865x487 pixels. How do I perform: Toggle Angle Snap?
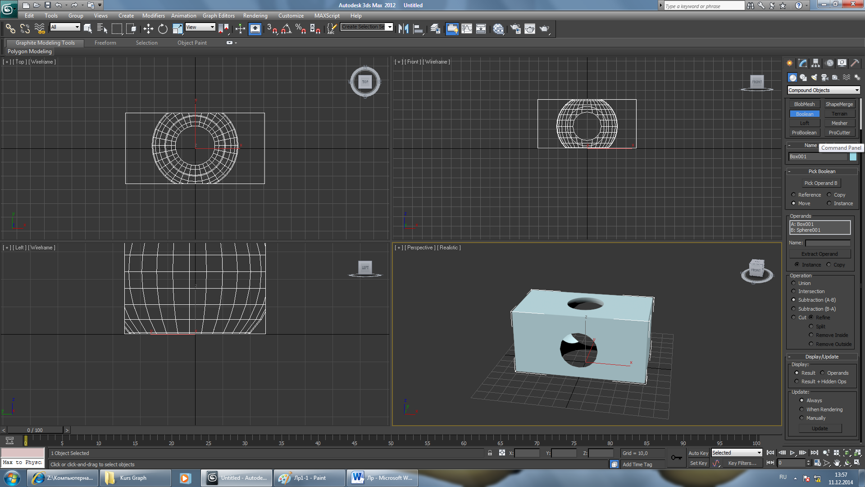pos(286,29)
